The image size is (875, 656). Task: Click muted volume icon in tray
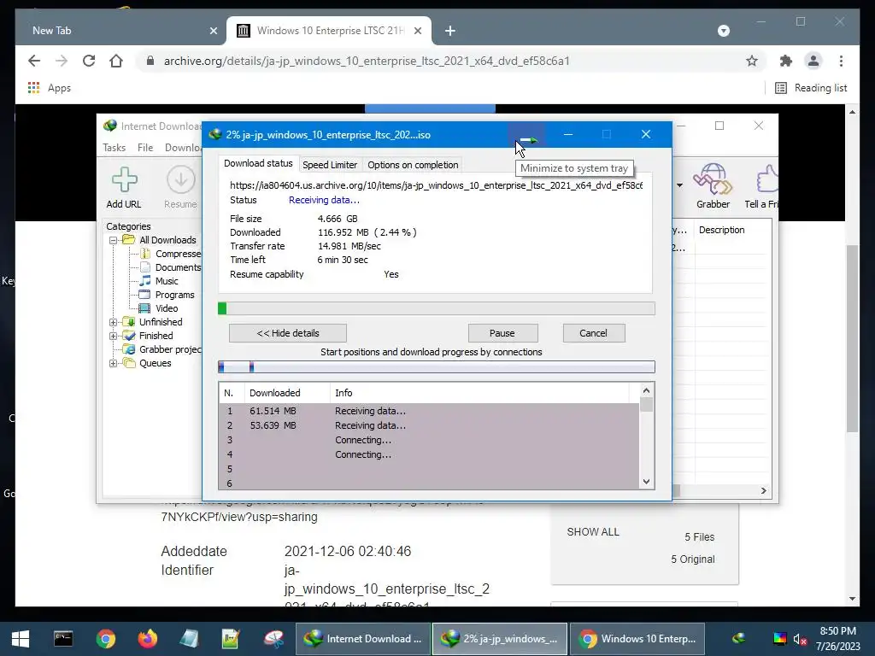click(800, 639)
